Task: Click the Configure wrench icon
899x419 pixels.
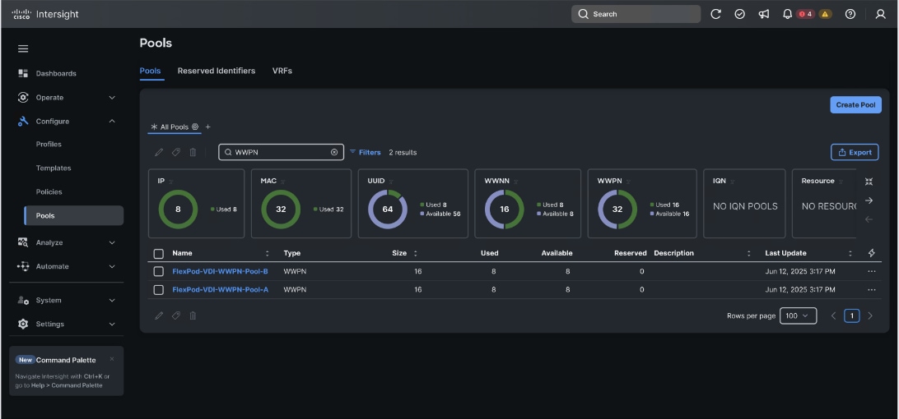Action: point(23,122)
